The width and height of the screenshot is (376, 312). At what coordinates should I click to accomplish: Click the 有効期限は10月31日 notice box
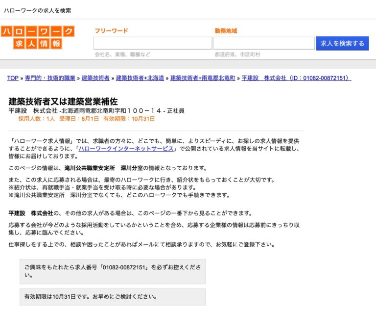pyautogui.click(x=112, y=297)
